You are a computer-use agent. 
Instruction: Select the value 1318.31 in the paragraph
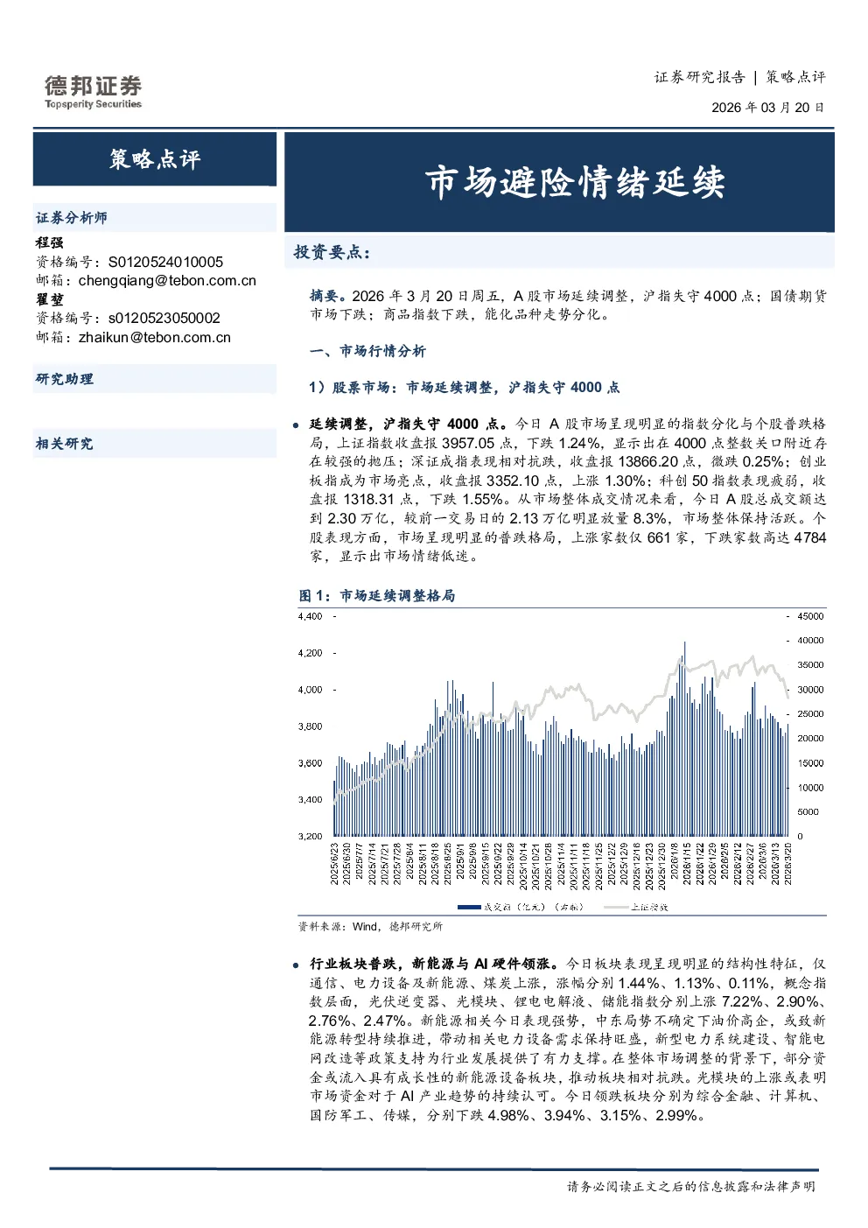coord(369,500)
